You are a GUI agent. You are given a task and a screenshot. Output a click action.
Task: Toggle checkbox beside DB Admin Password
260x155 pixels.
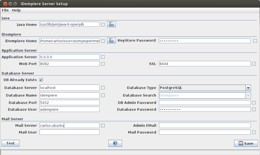tap(254, 103)
